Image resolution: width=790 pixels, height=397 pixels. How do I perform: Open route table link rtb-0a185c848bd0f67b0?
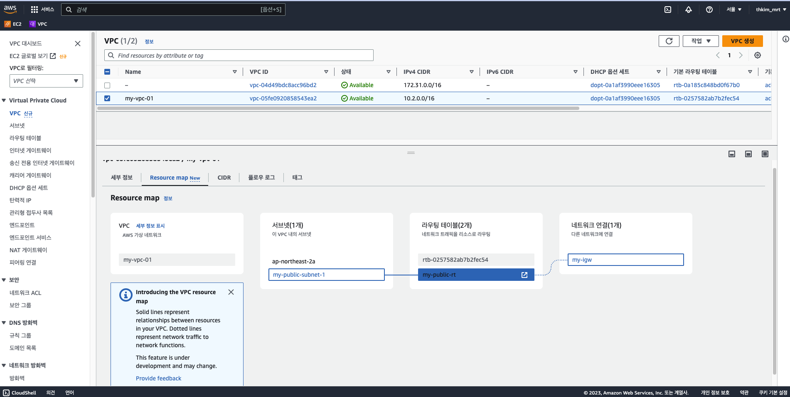pyautogui.click(x=706, y=85)
